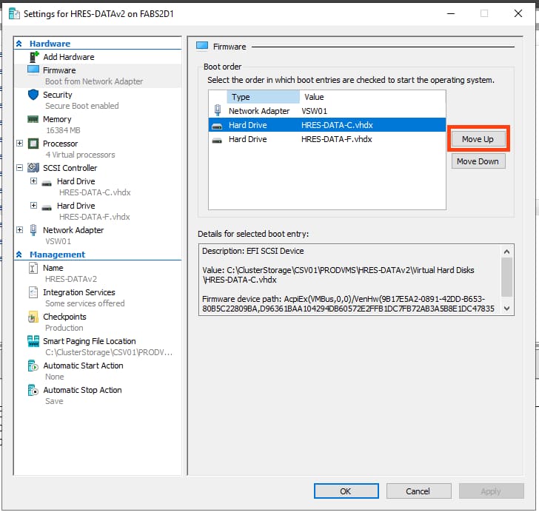This screenshot has width=539, height=515.
Task: Open Automatic Stop Action settings
Action: [x=82, y=390]
